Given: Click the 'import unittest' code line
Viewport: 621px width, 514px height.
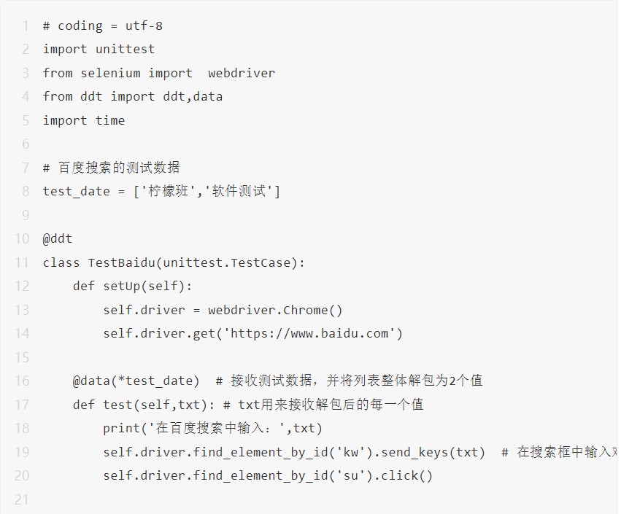Looking at the screenshot, I should tap(99, 49).
